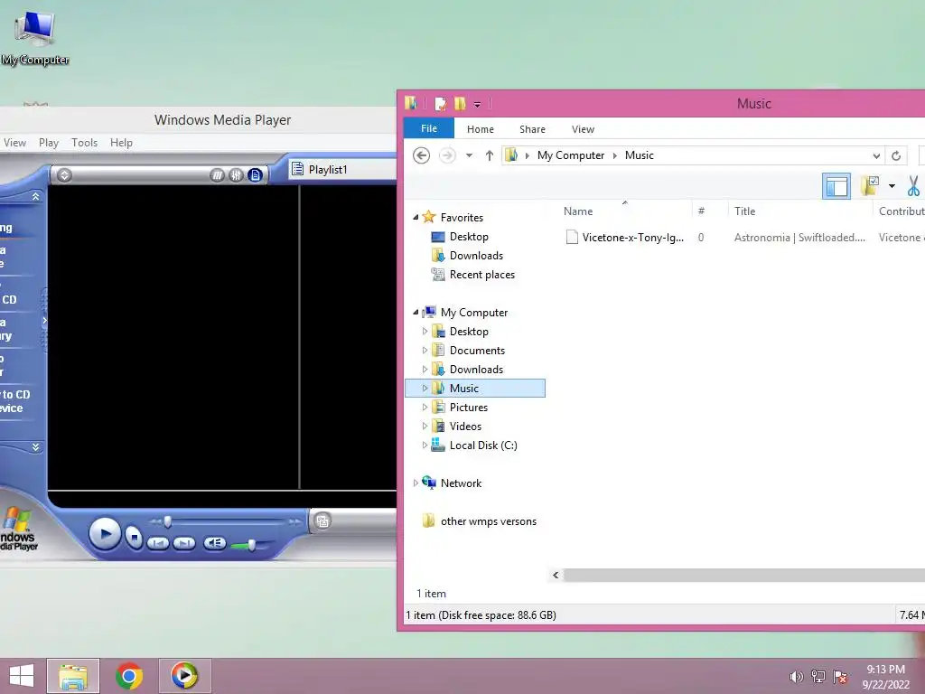
Task: Click the taskbar volume speaker icon
Action: tap(797, 677)
